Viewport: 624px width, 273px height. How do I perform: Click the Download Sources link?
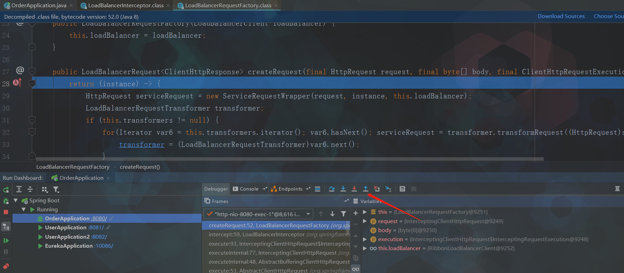pos(561,16)
